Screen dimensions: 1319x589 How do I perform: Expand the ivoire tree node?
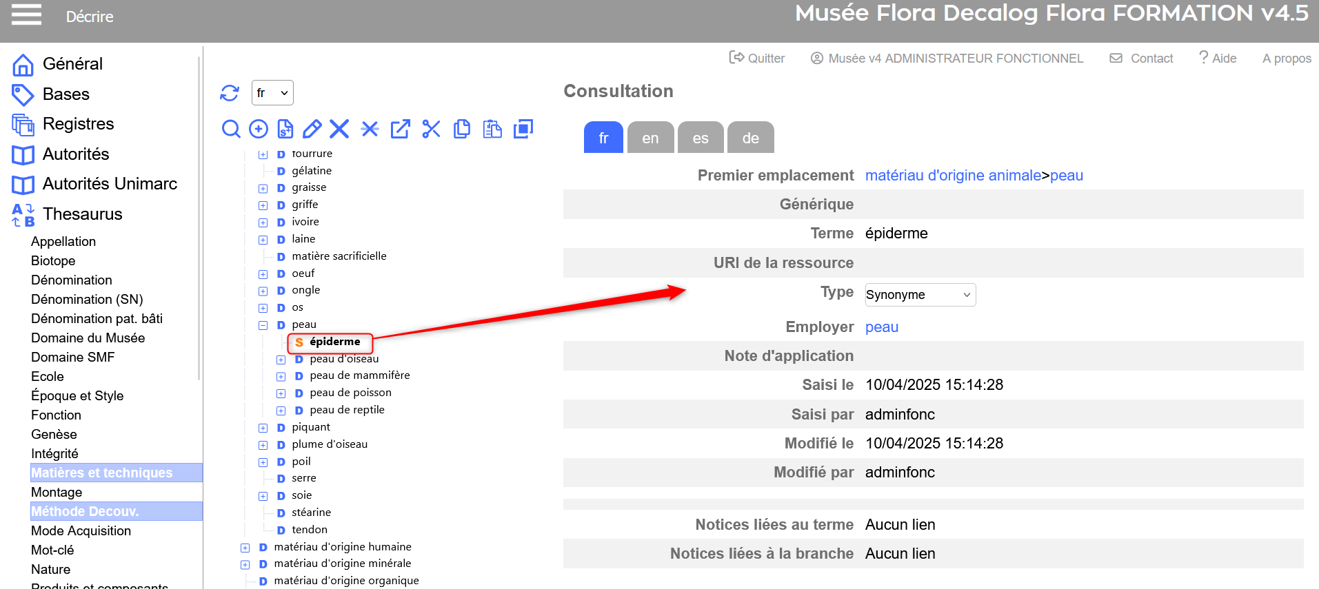coord(263,223)
